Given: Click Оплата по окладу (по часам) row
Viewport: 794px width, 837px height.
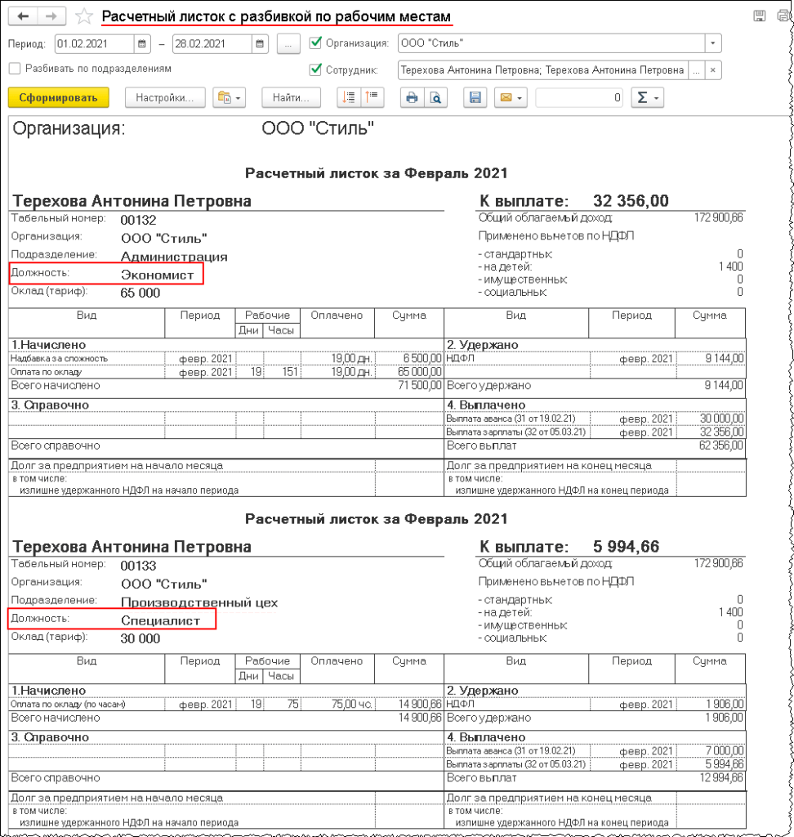Looking at the screenshot, I should (225, 705).
